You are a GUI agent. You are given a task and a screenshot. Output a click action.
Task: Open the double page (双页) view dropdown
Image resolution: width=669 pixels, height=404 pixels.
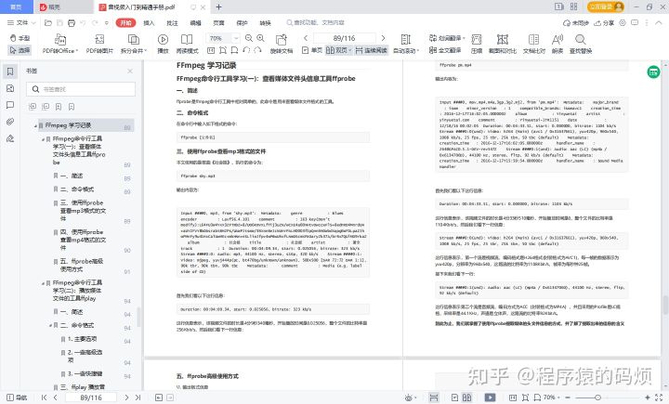click(x=338, y=50)
